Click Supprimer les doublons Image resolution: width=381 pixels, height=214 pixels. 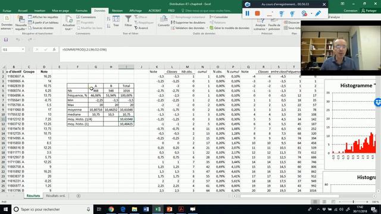(188, 23)
